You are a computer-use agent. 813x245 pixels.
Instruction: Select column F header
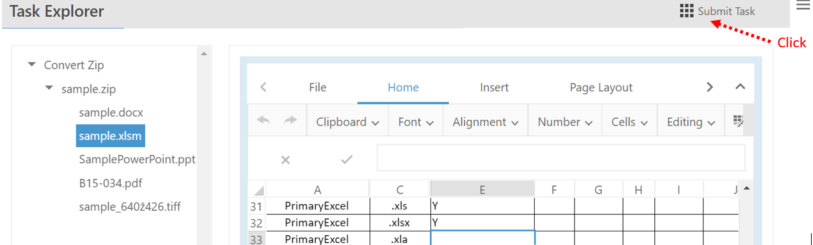coord(554,189)
